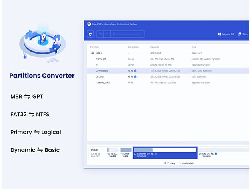Image resolution: width=252 pixels, height=189 pixels.
Task: Click the panel divider handle above the disk map
Action: [179, 143]
